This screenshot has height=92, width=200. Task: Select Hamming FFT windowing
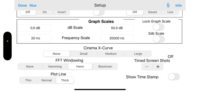pos(55,66)
